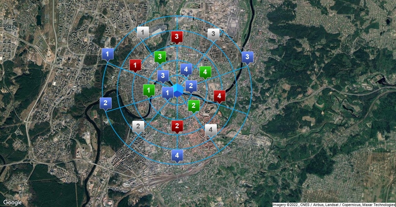Viewport: 396px width, 207px height.
Task: Click blue marker 2 beside the center cube
Action: pos(191,86)
